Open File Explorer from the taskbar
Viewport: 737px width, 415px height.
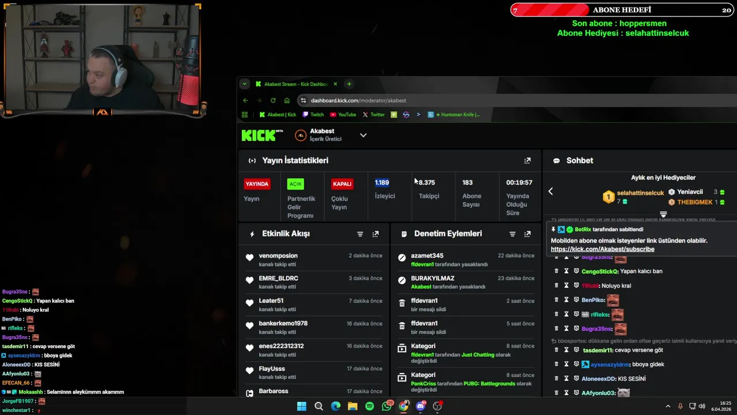pos(352,406)
